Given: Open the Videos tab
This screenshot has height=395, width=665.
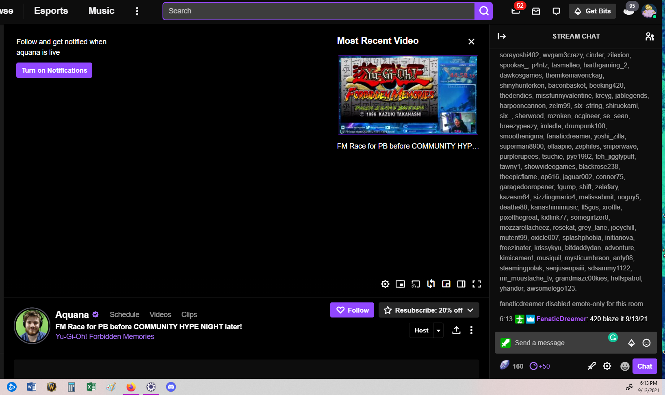Looking at the screenshot, I should click(160, 315).
